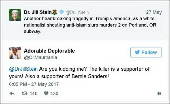Open the tweet info circle icon

click(x=159, y=94)
